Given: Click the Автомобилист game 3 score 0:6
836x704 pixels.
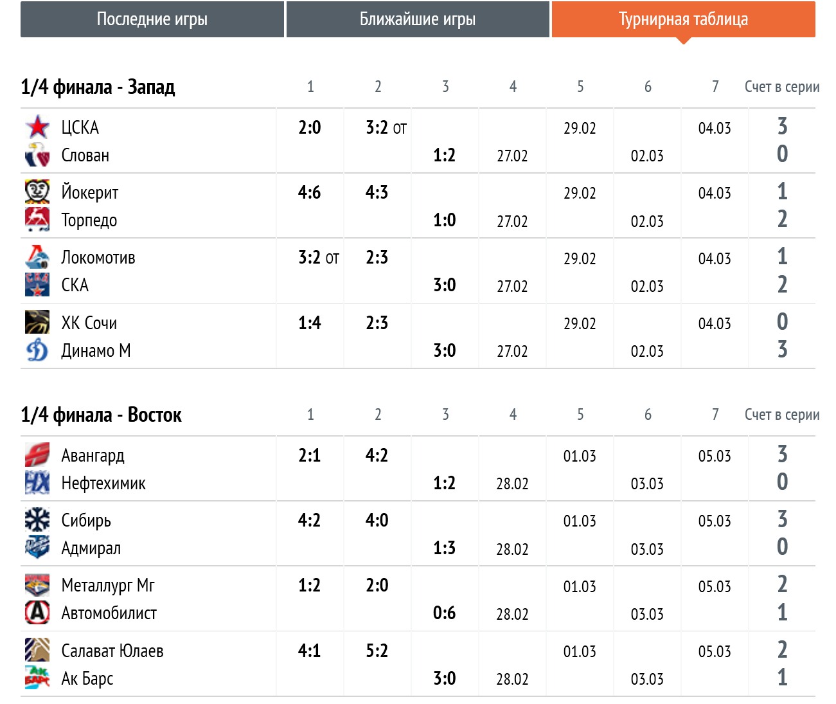Looking at the screenshot, I should pyautogui.click(x=445, y=613).
